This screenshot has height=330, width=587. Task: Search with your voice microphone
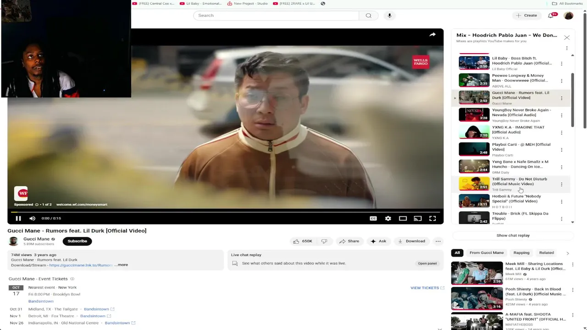click(x=389, y=16)
